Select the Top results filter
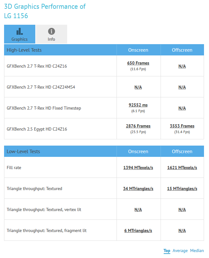 click(167, 250)
